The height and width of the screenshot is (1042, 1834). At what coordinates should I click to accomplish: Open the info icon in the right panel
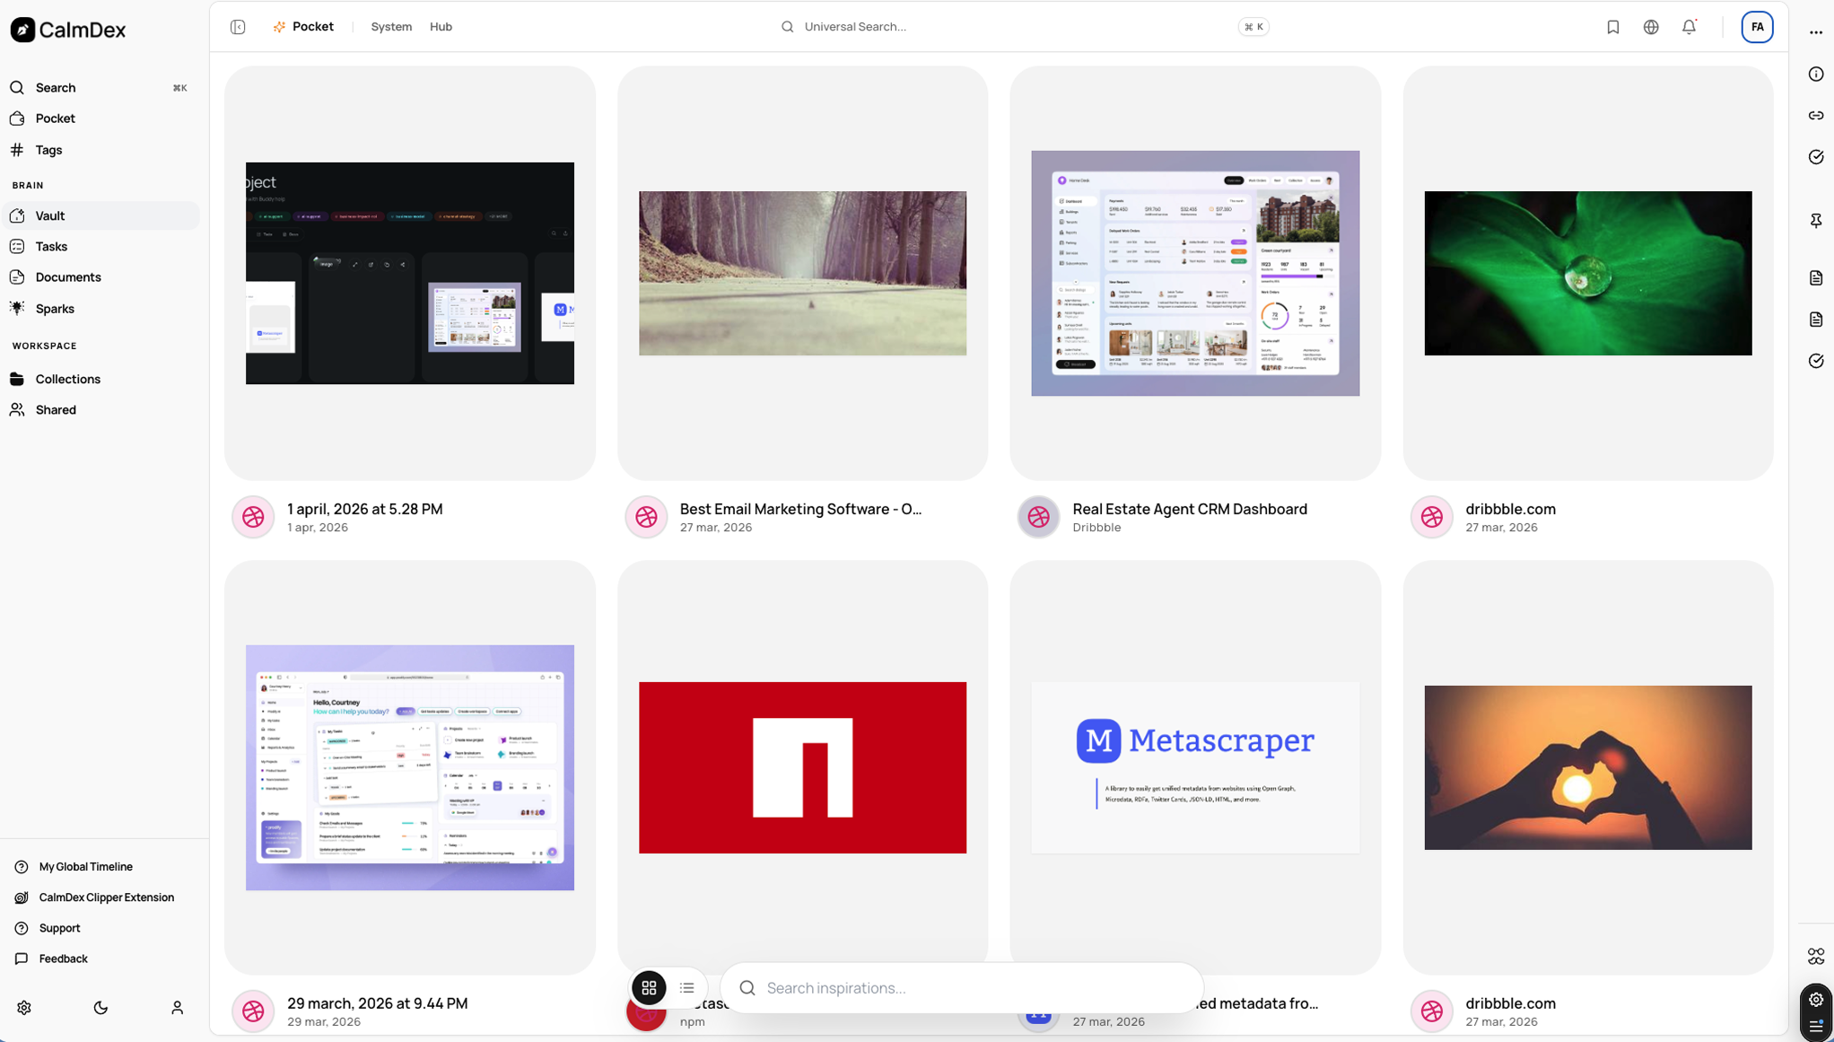[x=1816, y=74]
